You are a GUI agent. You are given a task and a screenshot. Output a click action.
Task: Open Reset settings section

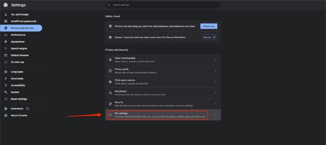pyautogui.click(x=19, y=99)
